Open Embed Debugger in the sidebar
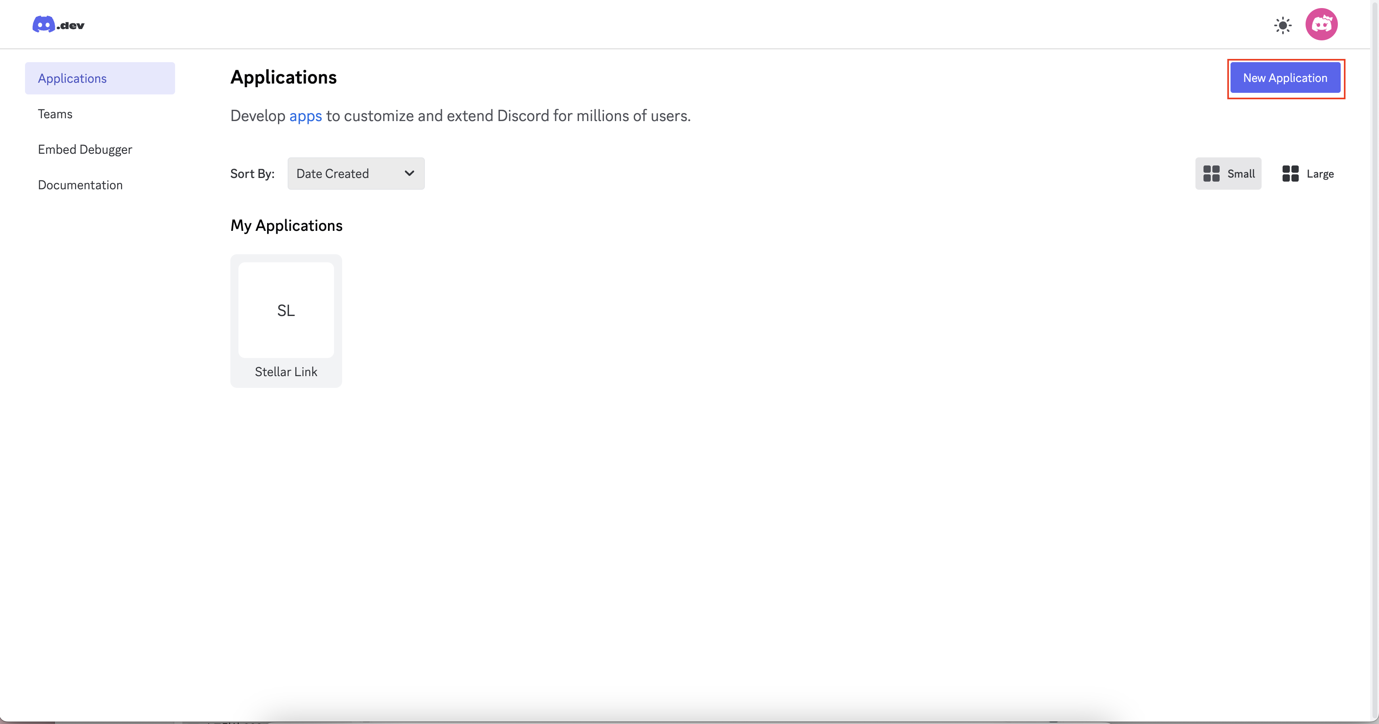Viewport: 1379px width, 724px height. 100,149
